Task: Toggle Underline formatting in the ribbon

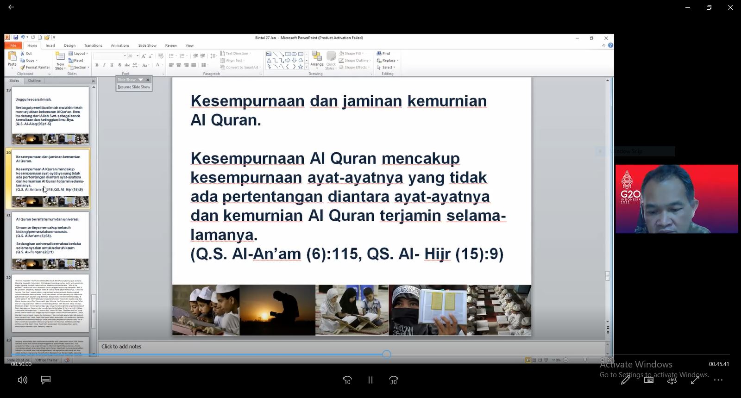Action: tap(112, 65)
